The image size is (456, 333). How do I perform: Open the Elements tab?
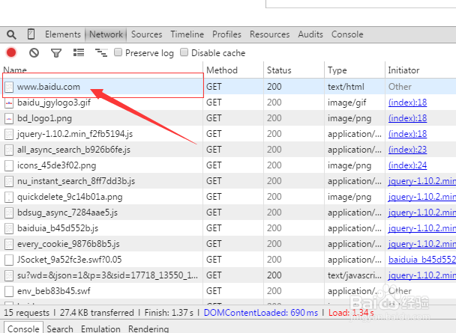coord(63,34)
